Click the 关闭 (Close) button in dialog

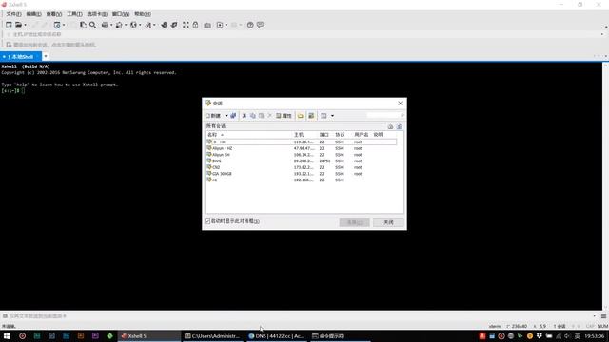pyautogui.click(x=388, y=222)
